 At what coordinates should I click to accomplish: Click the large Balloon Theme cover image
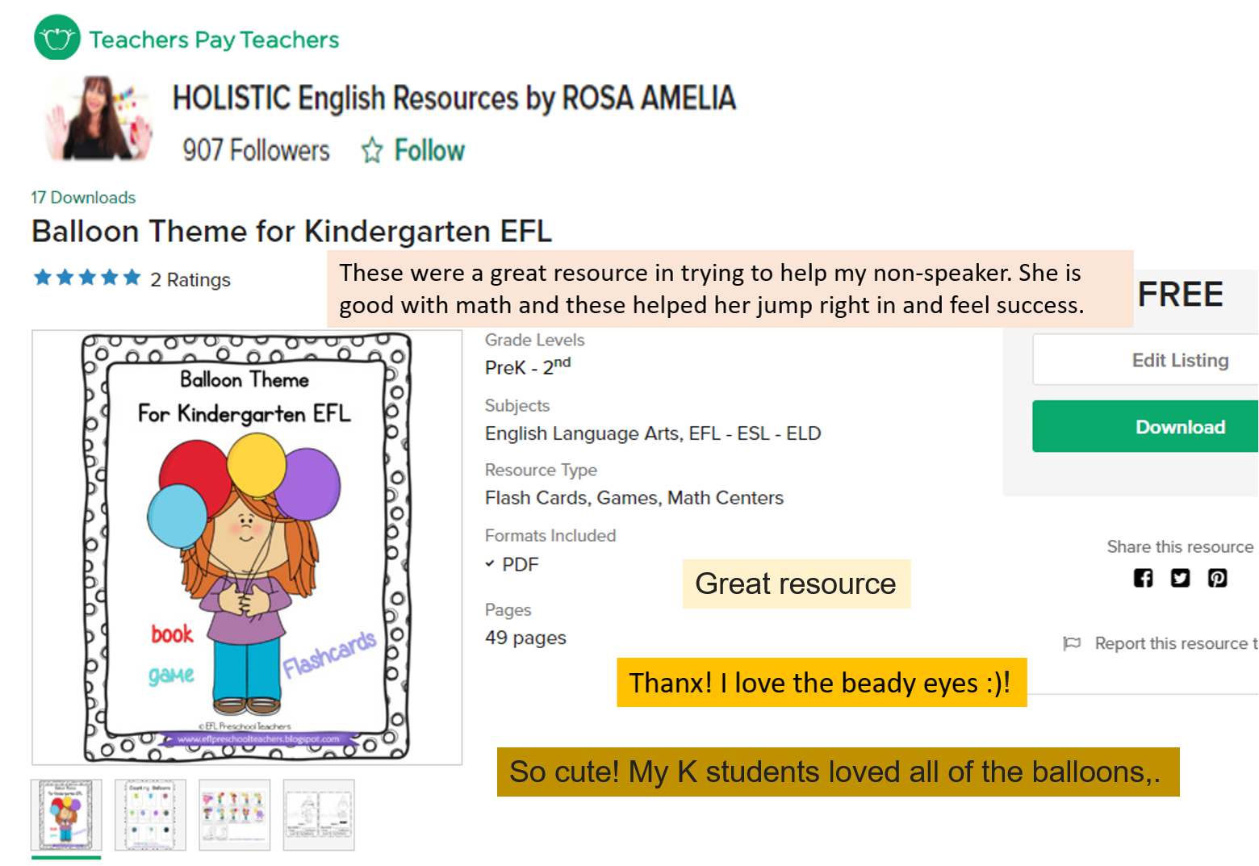[247, 547]
